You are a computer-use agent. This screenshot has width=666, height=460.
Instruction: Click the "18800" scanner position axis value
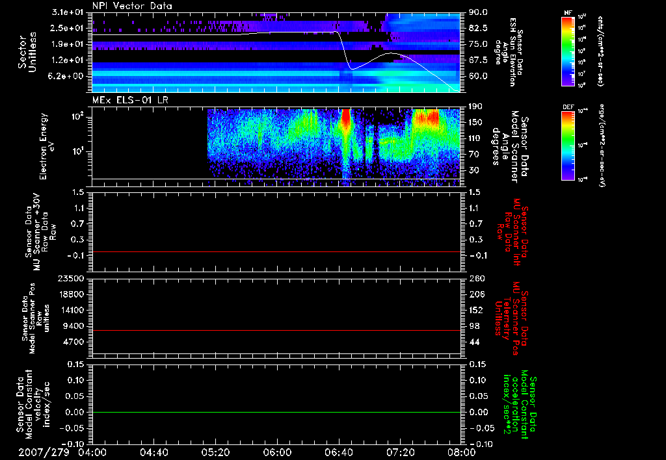point(72,294)
